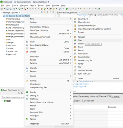Click the Save toolbar icon
This screenshot has width=123, height=128.
[x=7, y=9]
